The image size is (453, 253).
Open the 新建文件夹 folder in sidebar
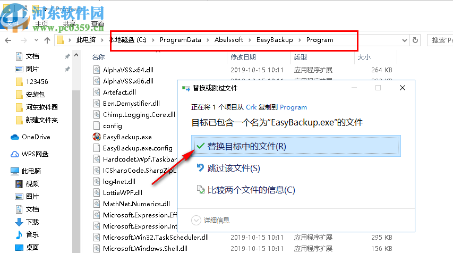[41, 120]
